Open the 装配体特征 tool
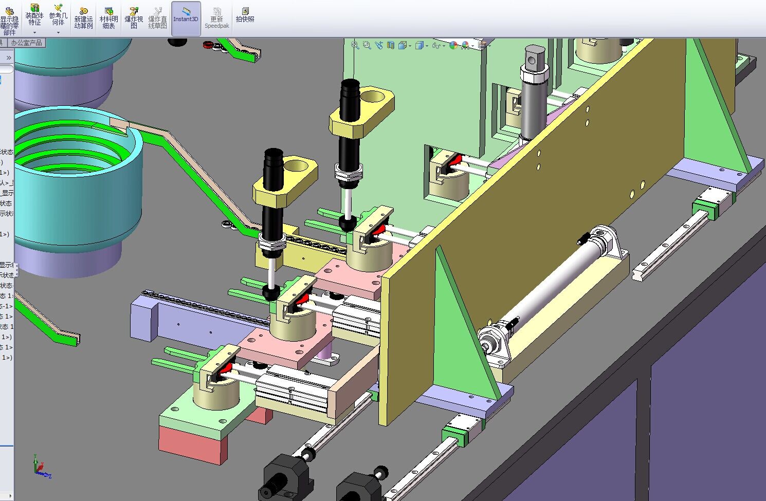Viewport: 766px width, 501px height. [34, 15]
